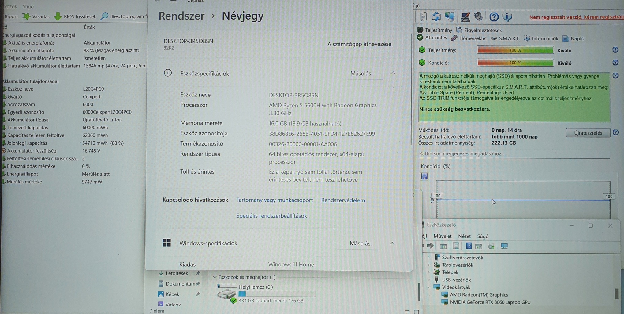
Task: Click the properties sheet icon in the Device Manager toolbar
Action: (456, 246)
